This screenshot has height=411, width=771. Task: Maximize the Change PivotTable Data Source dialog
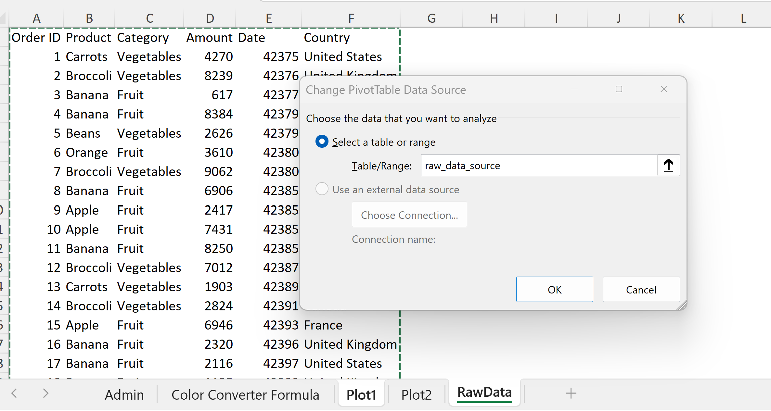[x=619, y=89]
